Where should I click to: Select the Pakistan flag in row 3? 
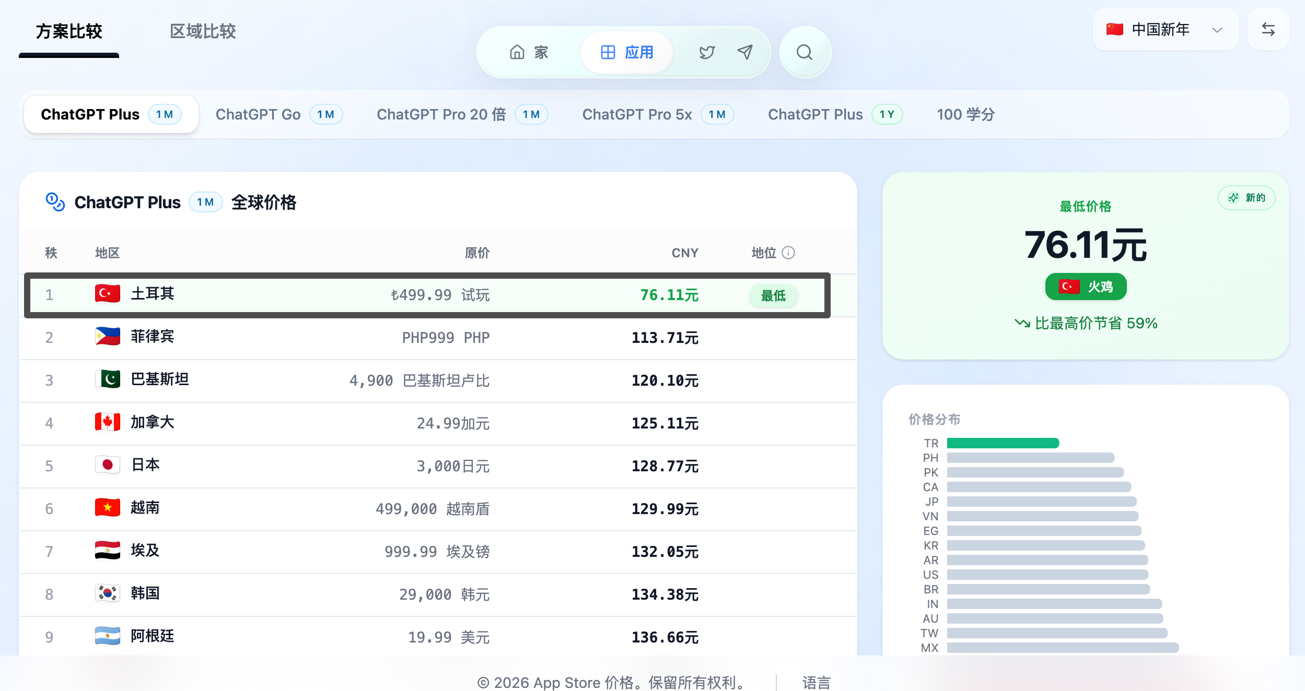(x=108, y=379)
